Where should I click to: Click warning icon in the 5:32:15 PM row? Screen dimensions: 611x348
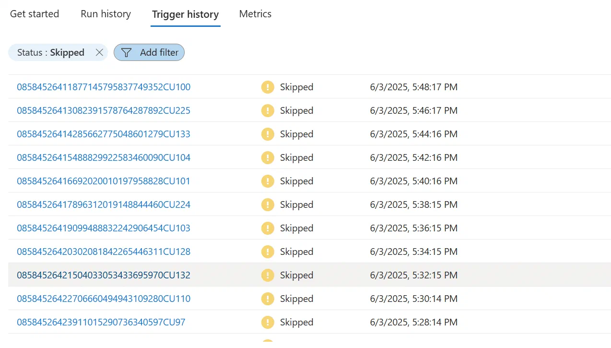click(268, 275)
